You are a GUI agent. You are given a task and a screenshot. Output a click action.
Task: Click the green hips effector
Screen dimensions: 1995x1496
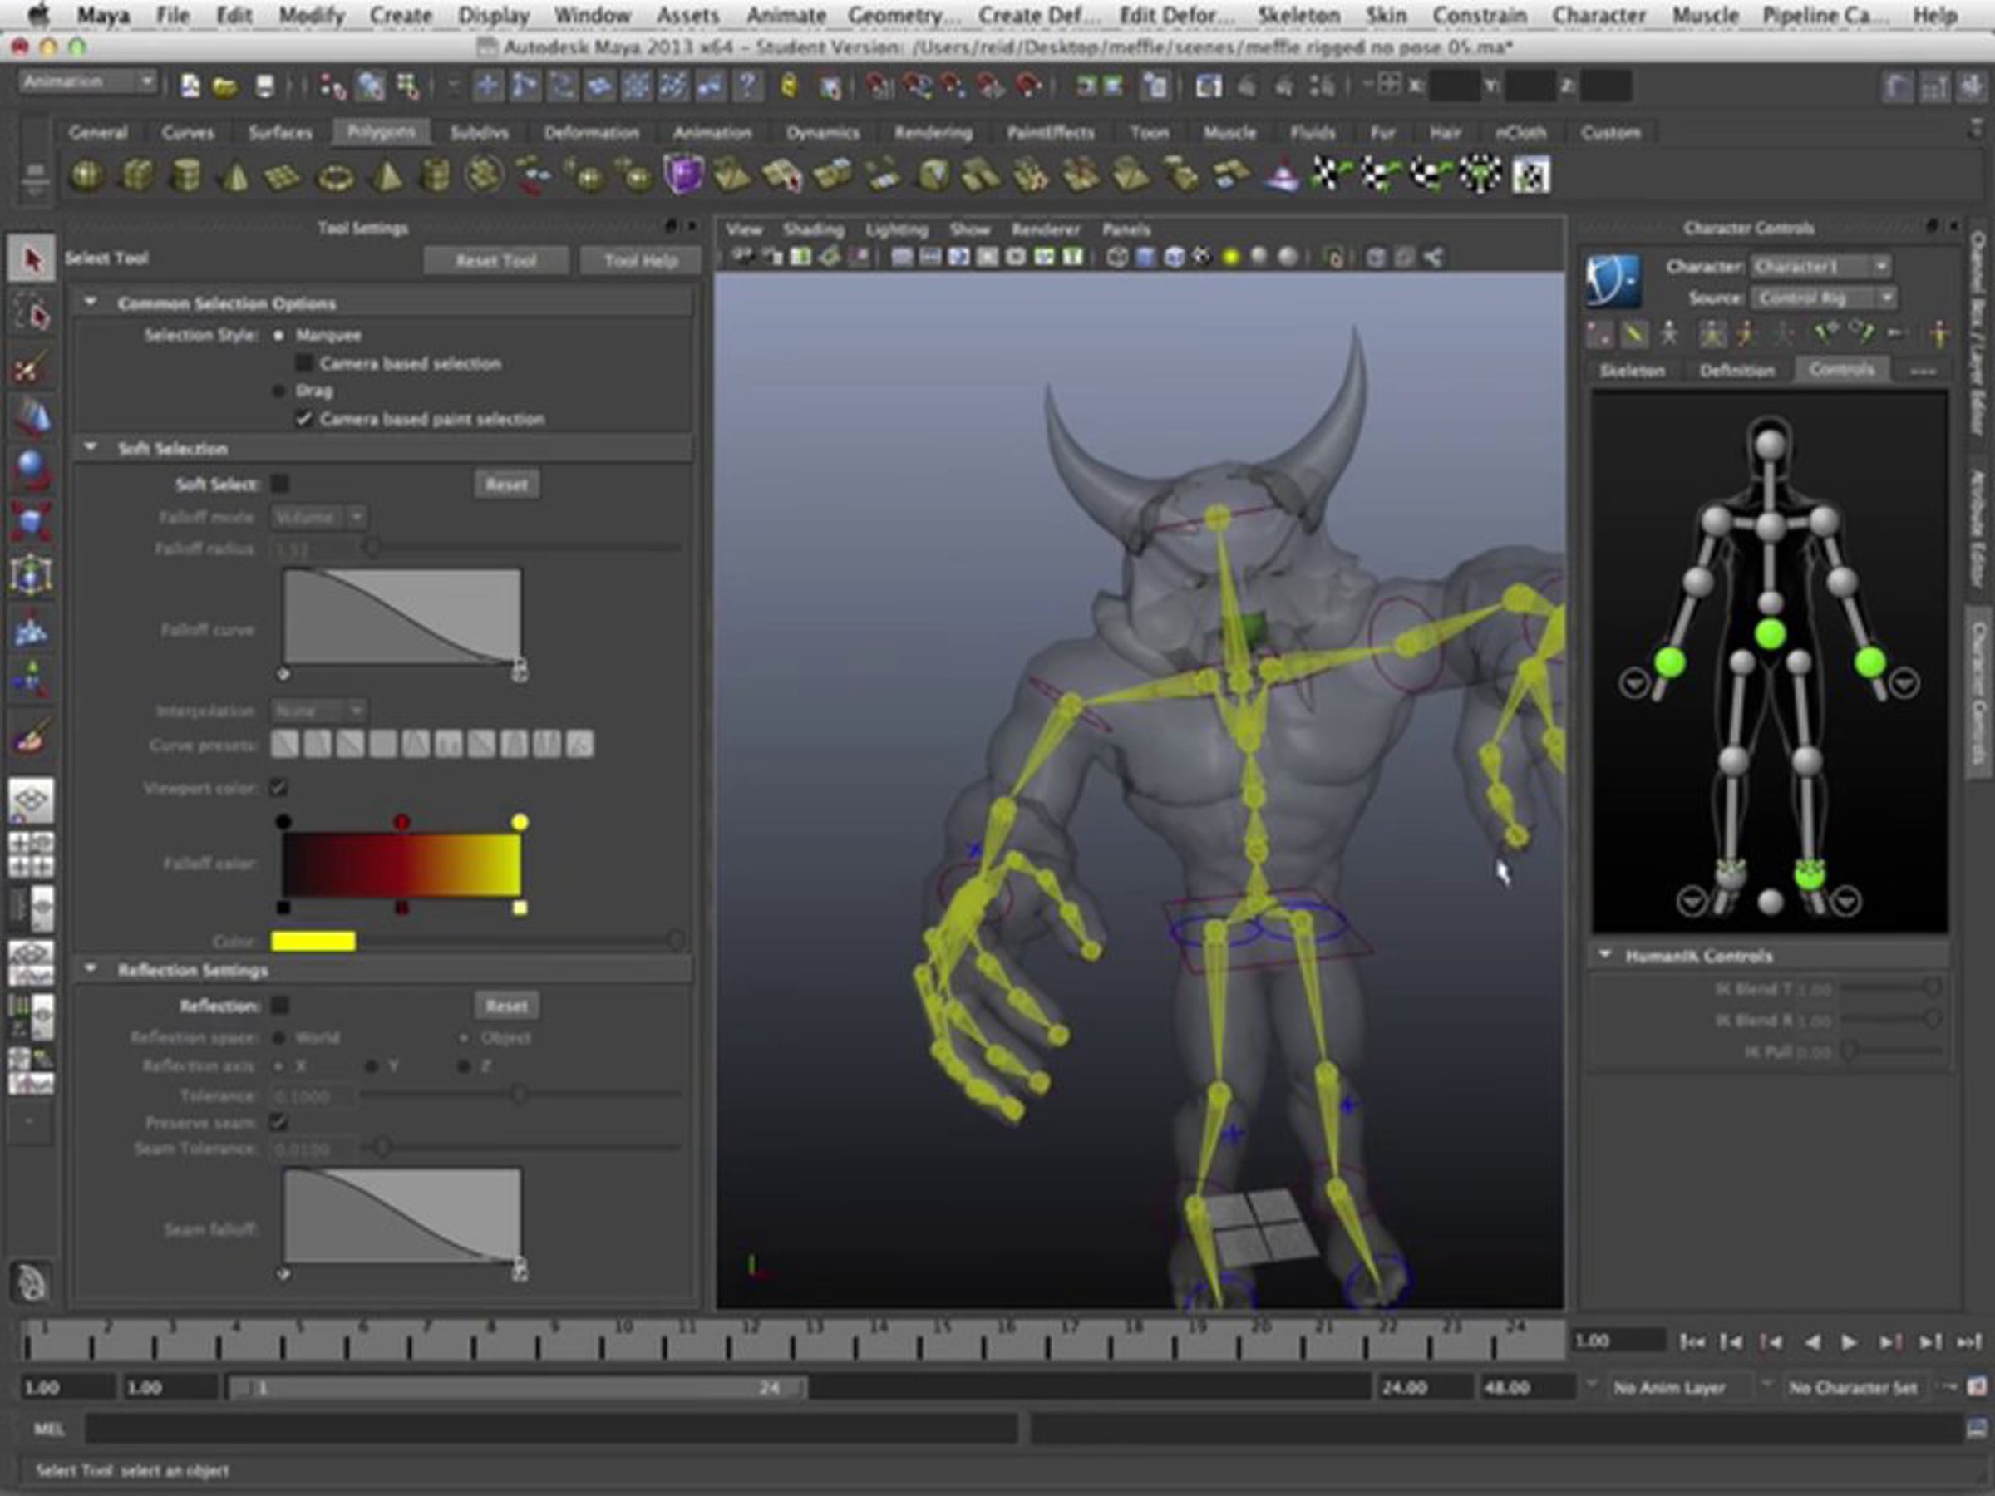(x=1770, y=634)
